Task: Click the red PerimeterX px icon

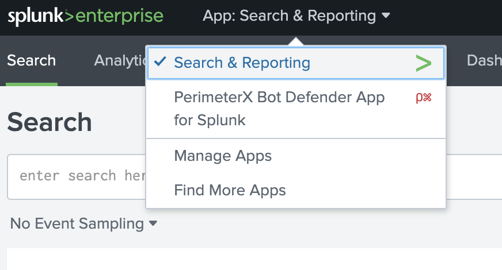Action: pos(423,98)
